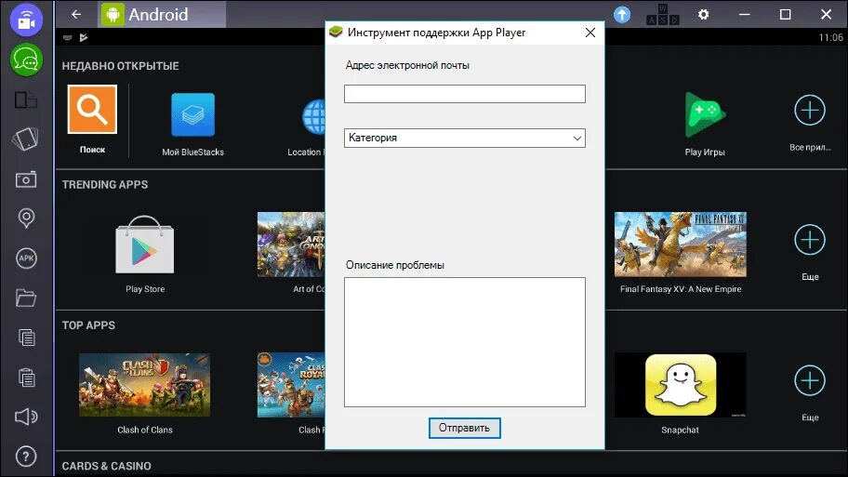Click the НЕДАВНО ОТКРЫТЫЕ heading
Viewport: 848px width, 477px height.
click(x=120, y=66)
